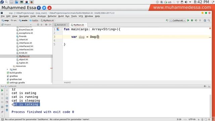Open Run panel gear settings
Image resolution: width=215 pixels, height=121 pixels.
(x=205, y=86)
